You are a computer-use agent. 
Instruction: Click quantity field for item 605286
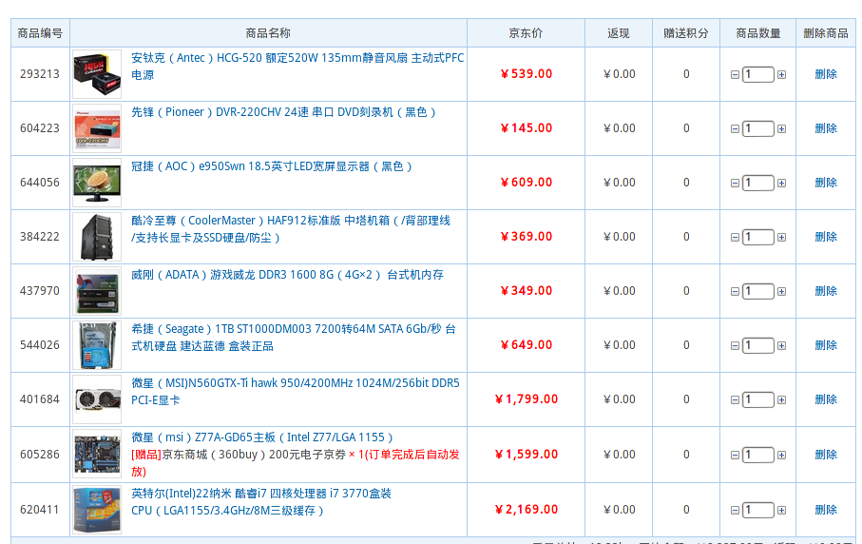click(x=758, y=455)
